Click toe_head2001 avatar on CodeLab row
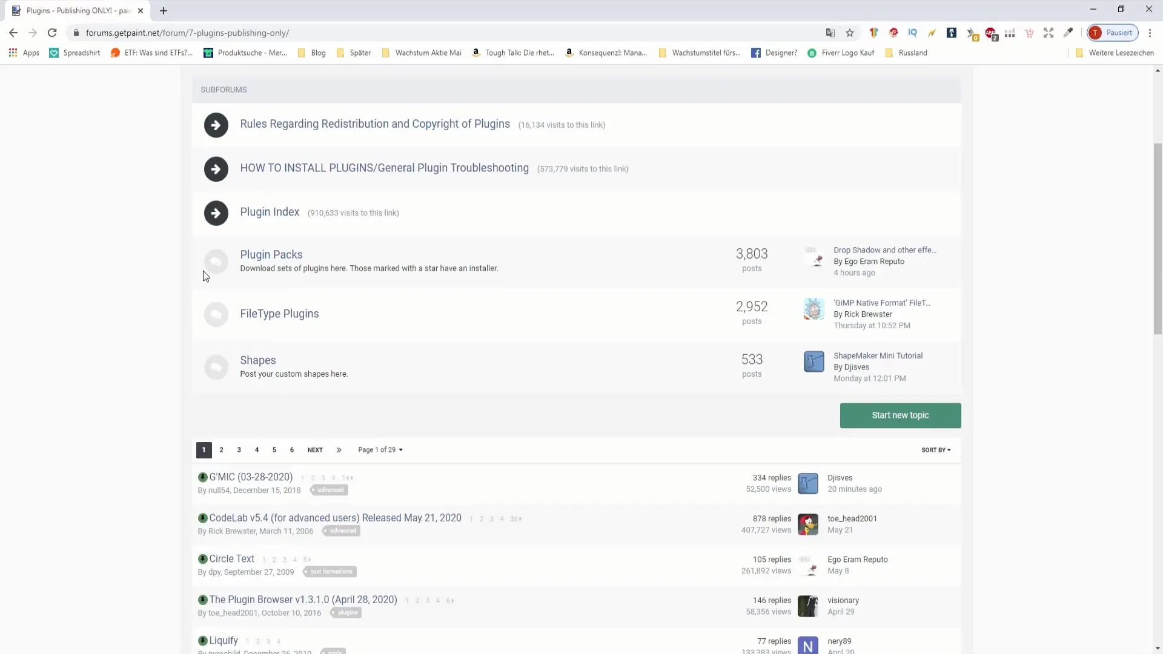The width and height of the screenshot is (1163, 654). pyautogui.click(x=808, y=524)
